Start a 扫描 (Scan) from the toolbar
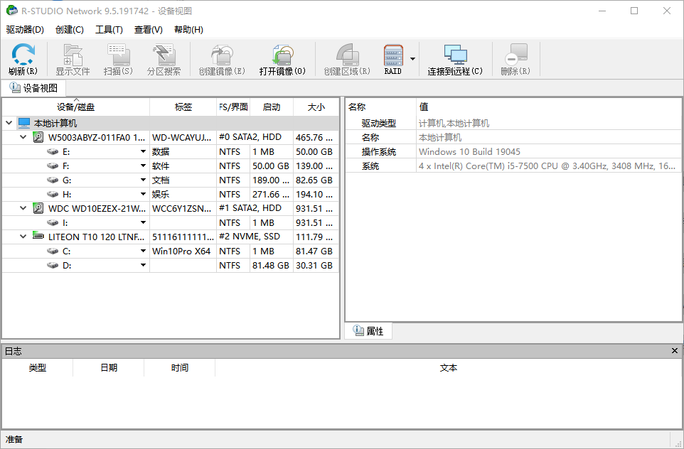The image size is (684, 449). pyautogui.click(x=117, y=58)
